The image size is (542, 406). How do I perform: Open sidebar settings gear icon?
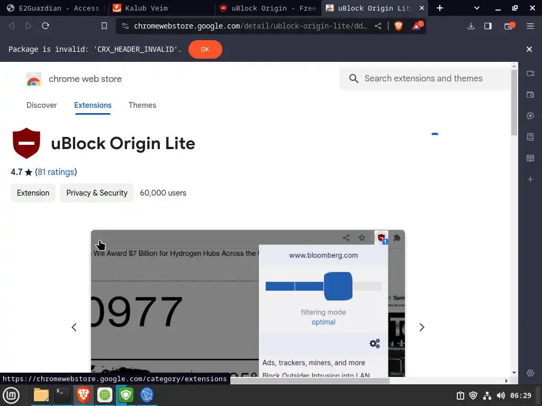(x=530, y=373)
